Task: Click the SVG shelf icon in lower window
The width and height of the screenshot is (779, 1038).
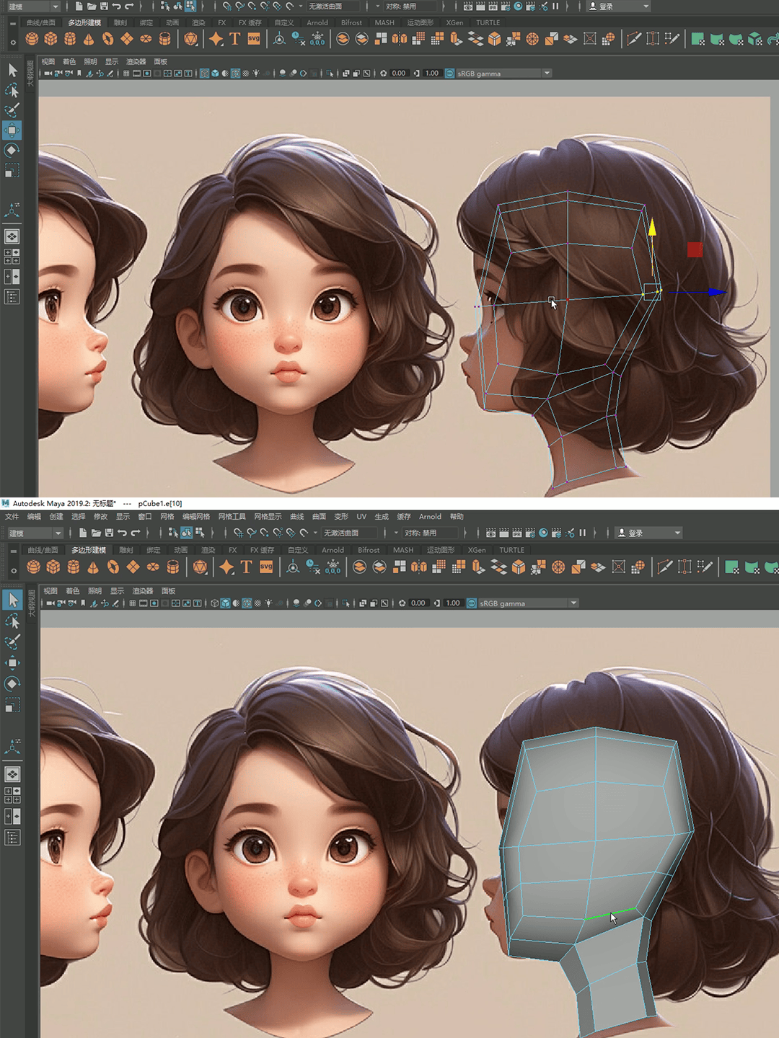Action: (x=266, y=567)
